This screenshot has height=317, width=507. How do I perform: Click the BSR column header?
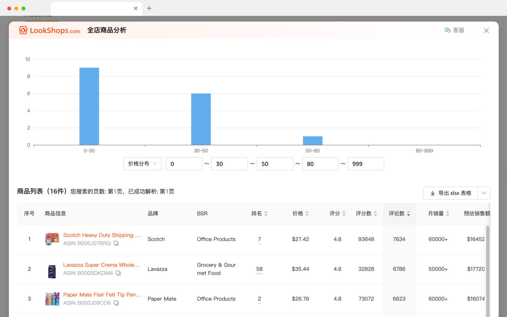[202, 214]
